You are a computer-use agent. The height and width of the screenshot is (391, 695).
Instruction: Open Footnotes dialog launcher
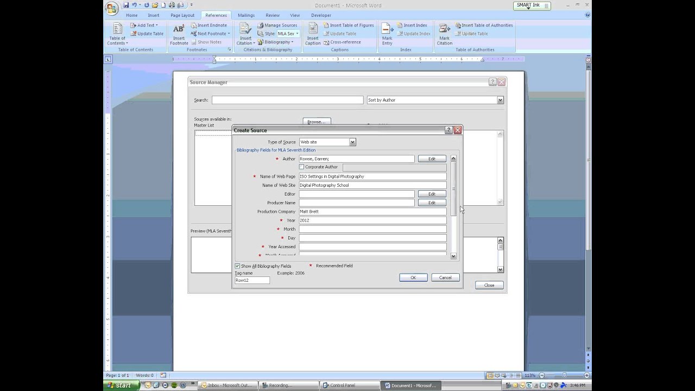pos(229,49)
